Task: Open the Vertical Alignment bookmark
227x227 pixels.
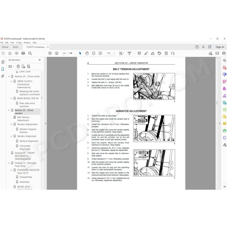Action: (29, 141)
